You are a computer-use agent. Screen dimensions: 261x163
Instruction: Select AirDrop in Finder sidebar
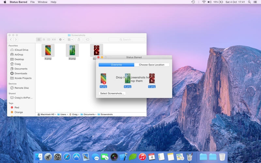coord(17,54)
